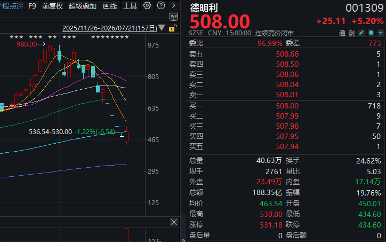Image resolution: width=386 pixels, height=242 pixels.
Task: Click 涨停 value 531.18
Action: [271, 225]
